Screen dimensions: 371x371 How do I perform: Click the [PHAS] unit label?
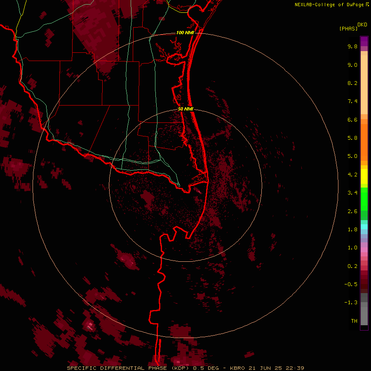pyautogui.click(x=348, y=28)
